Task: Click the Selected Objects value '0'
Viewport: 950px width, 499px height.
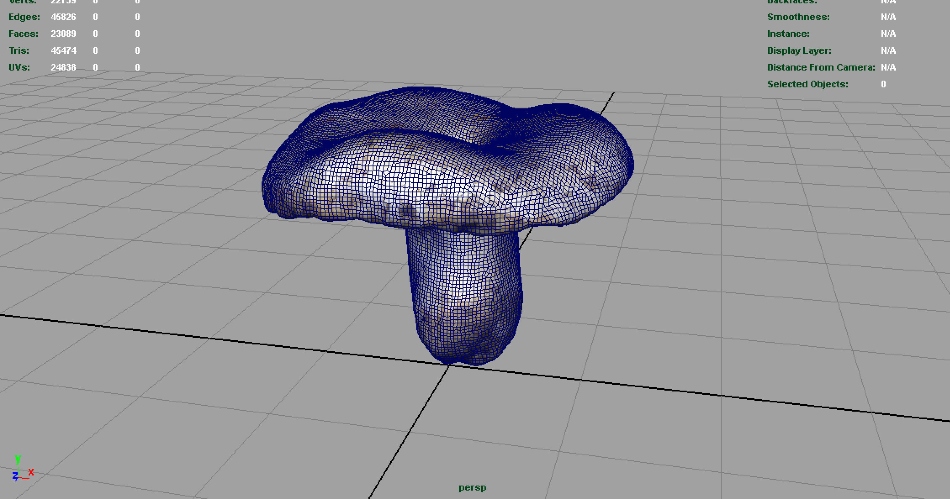Action: pos(884,84)
